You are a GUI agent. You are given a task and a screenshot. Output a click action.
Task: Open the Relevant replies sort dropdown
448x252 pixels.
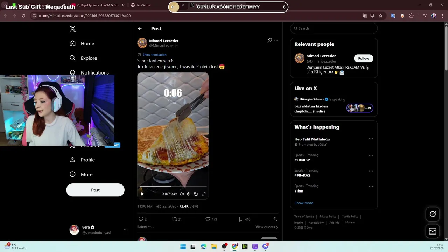coord(145,227)
